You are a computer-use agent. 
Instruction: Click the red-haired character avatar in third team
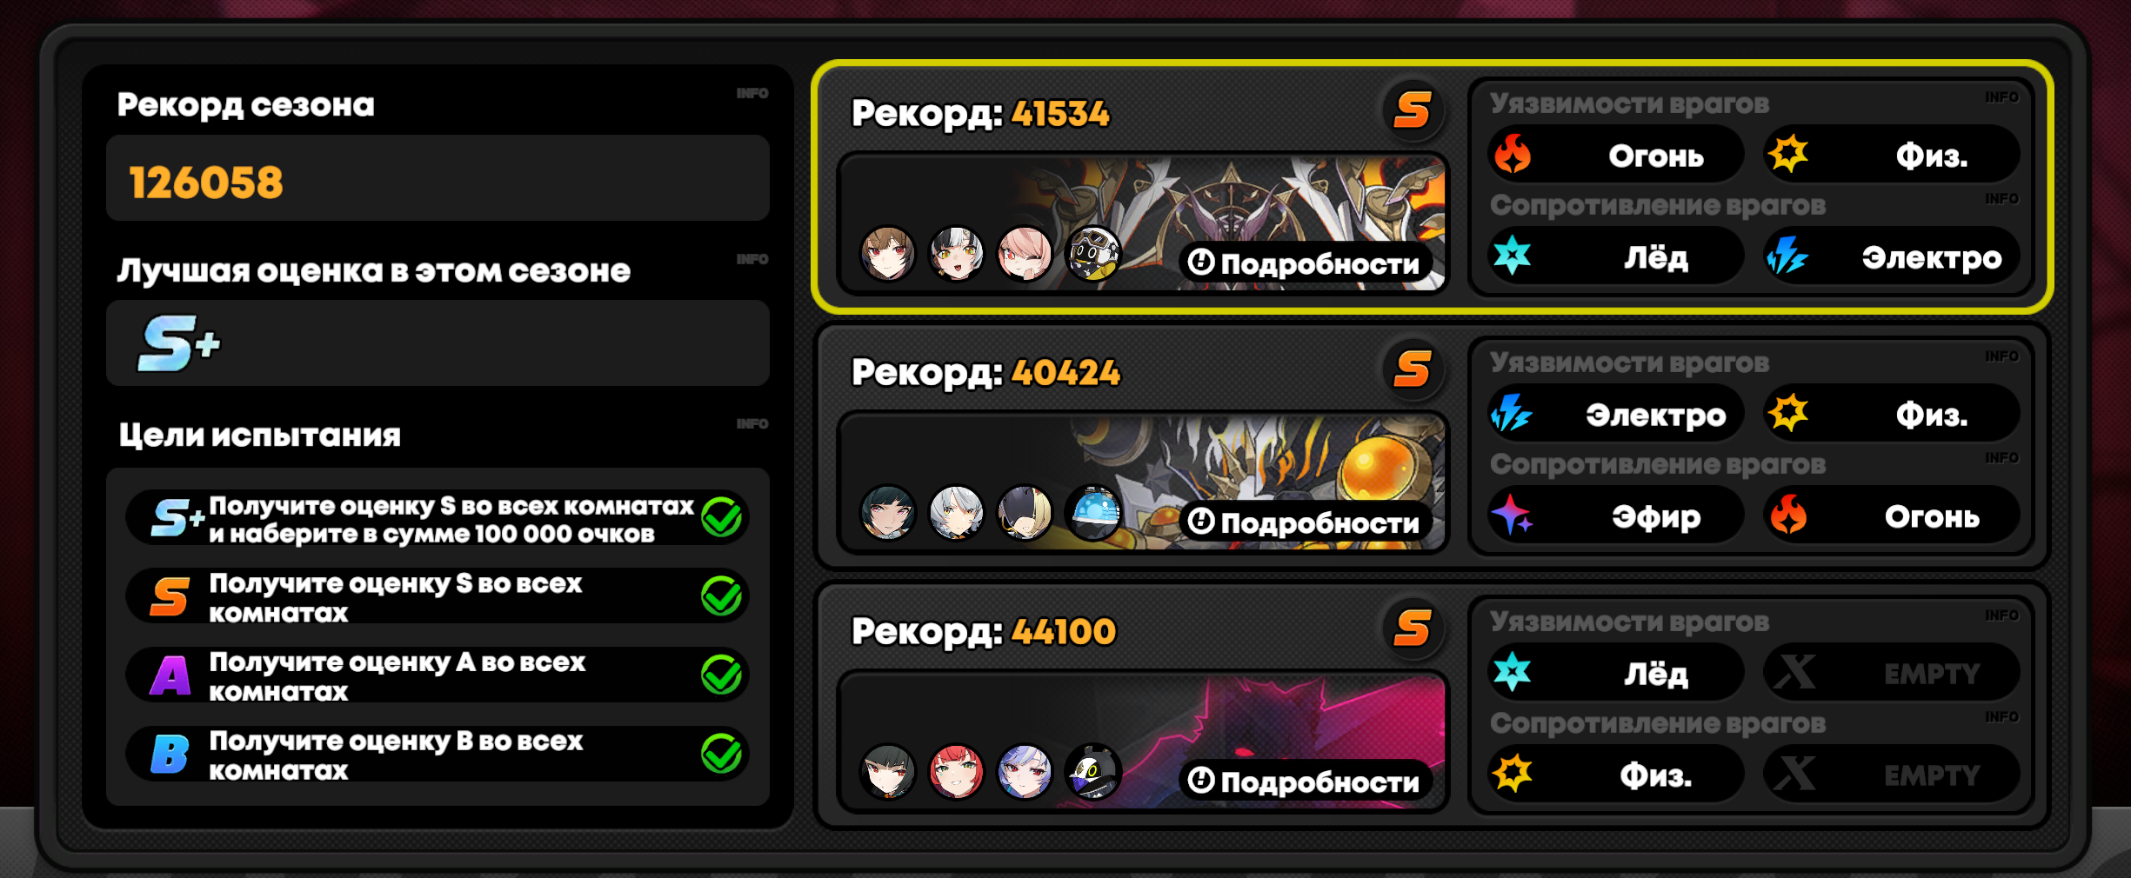pyautogui.click(x=956, y=771)
